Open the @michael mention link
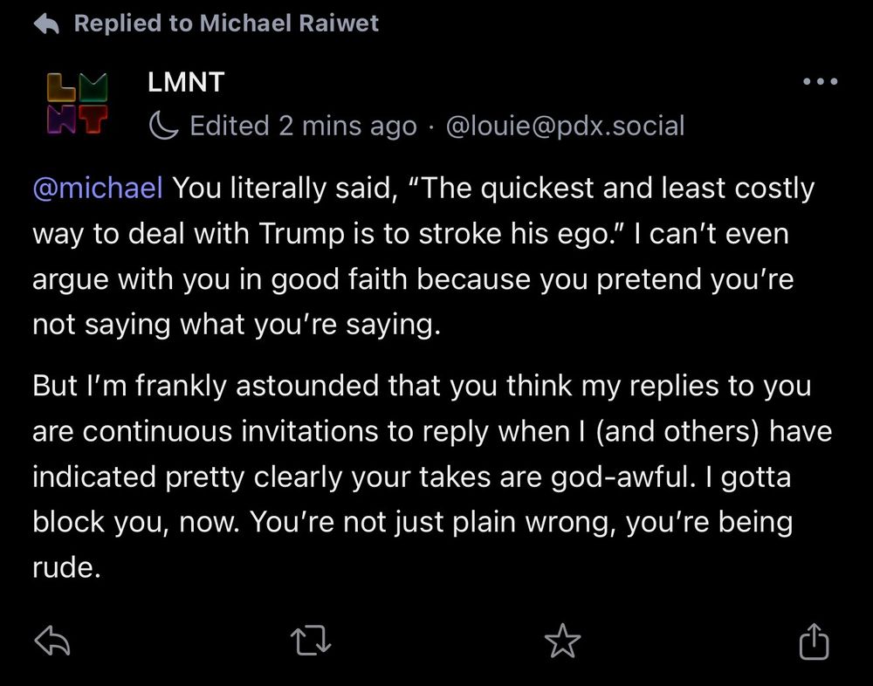 [98, 188]
